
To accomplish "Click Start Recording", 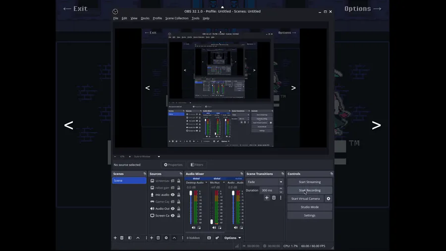I will click(309, 190).
